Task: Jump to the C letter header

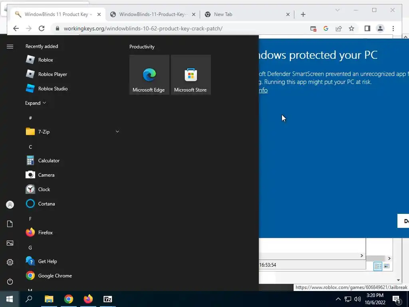Action: [x=30, y=147]
